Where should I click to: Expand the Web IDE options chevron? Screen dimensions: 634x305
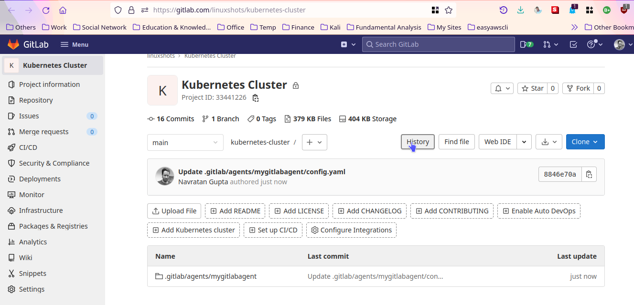[x=524, y=142]
